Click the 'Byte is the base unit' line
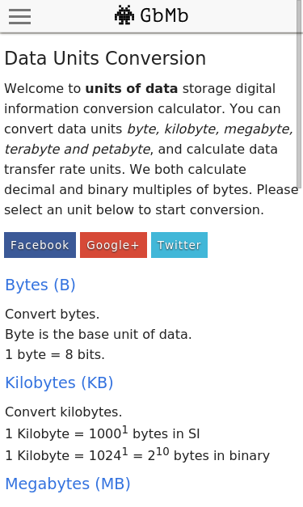The width and height of the screenshot is (303, 507). [x=99, y=334]
